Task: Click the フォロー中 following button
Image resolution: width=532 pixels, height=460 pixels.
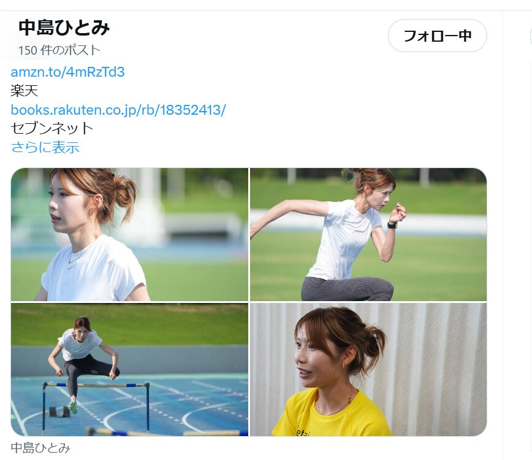Action: [438, 36]
